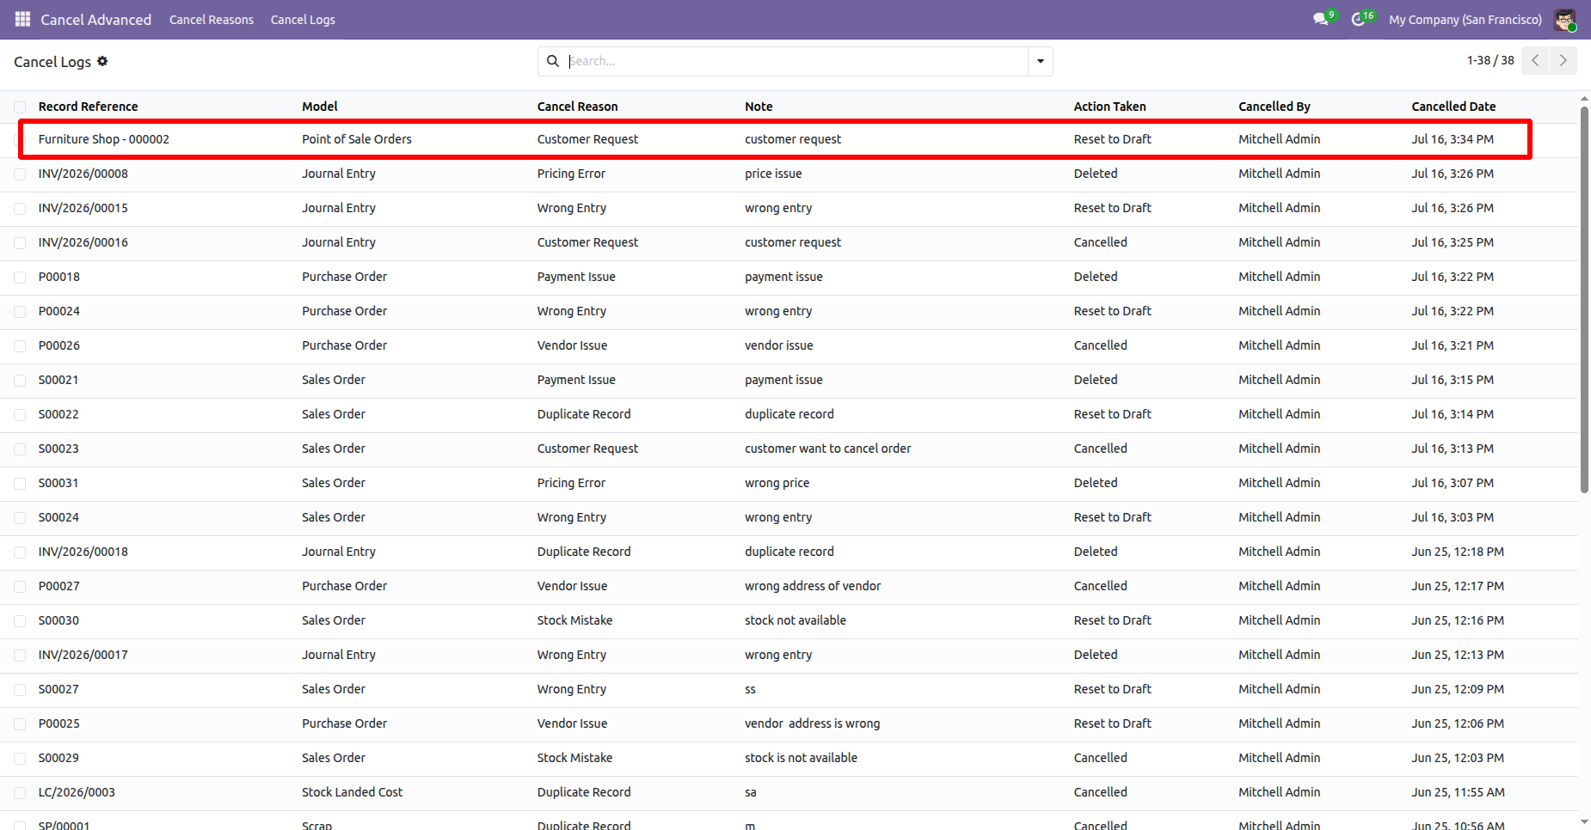Select the INV/2026/00008 row checkbox
The image size is (1591, 830).
coord(20,174)
